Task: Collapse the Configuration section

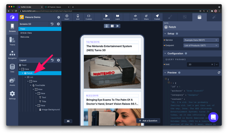Action: (165, 53)
